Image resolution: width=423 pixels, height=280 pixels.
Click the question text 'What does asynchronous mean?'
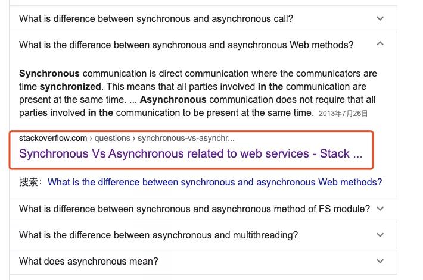89,261
